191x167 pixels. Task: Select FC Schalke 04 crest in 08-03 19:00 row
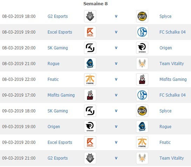(142, 32)
